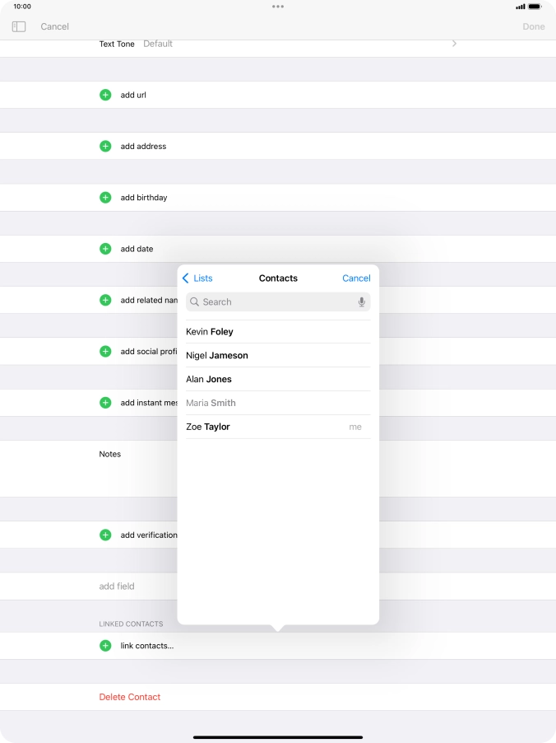Viewport: 556px width, 743px height.
Task: Select Nigel Jameson contact
Action: point(217,356)
